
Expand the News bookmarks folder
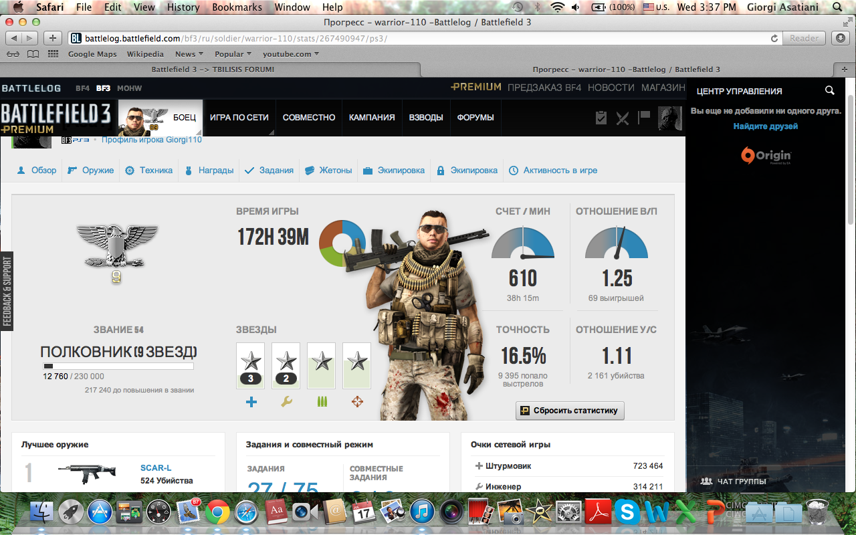click(x=189, y=54)
